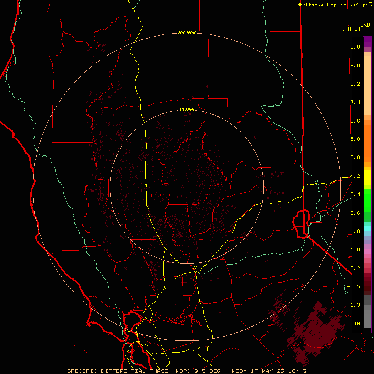The height and width of the screenshot is (374, 374).
Task: Click the 2.6 scale value
Action: pyautogui.click(x=355, y=213)
